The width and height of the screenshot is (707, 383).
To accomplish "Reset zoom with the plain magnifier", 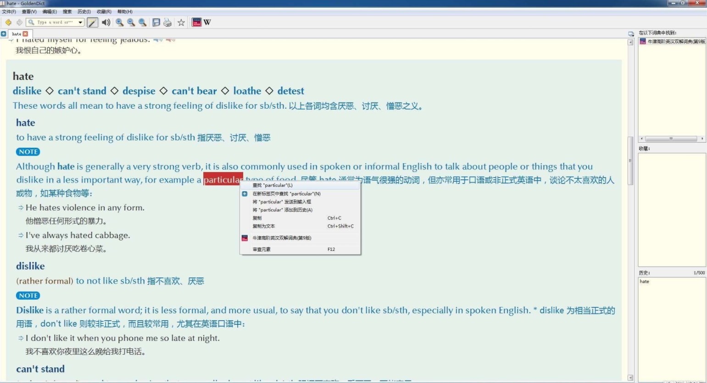I will 143,22.
